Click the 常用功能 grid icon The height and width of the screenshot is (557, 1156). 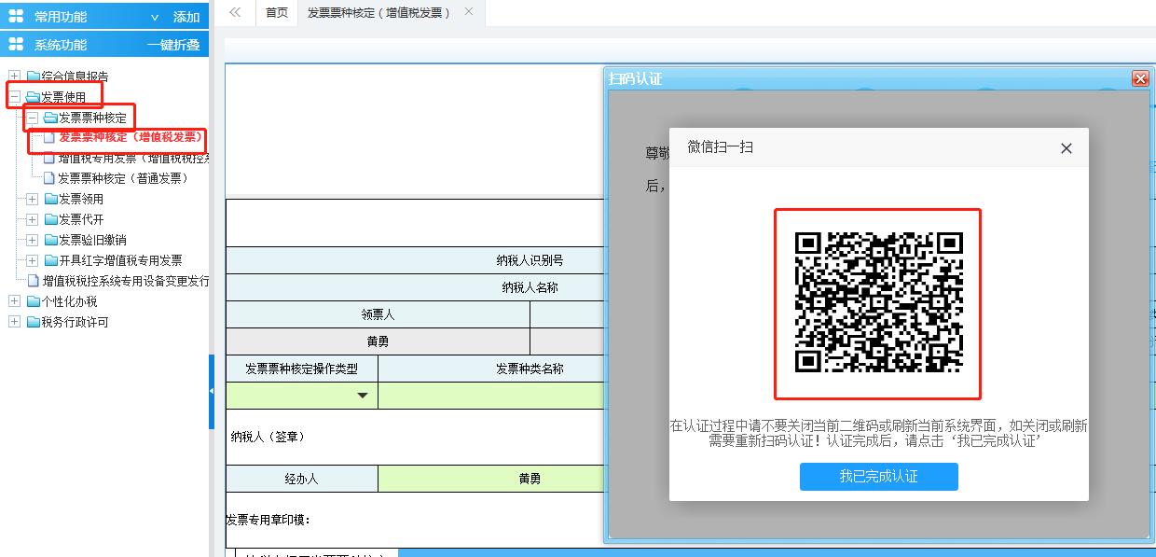tap(15, 16)
